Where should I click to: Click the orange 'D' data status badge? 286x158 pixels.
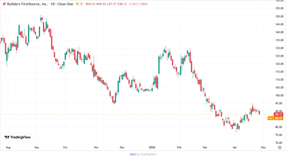point(81,4)
